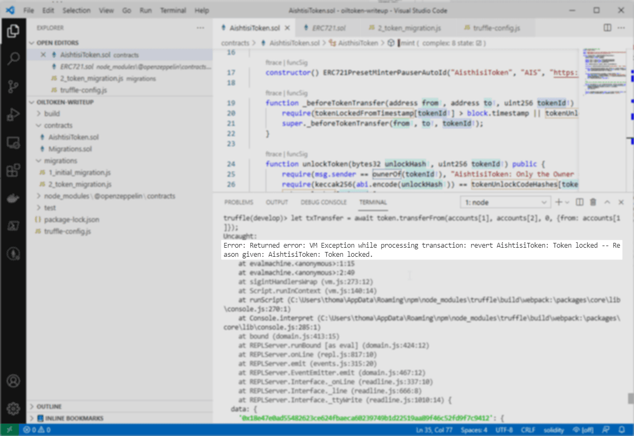Image resolution: width=634 pixels, height=436 pixels.
Task: Open the Go menu
Action: tap(127, 11)
